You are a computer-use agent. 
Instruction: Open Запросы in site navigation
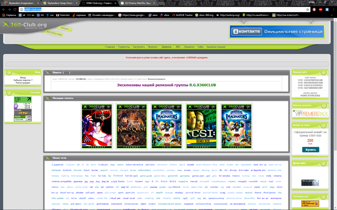point(166,47)
